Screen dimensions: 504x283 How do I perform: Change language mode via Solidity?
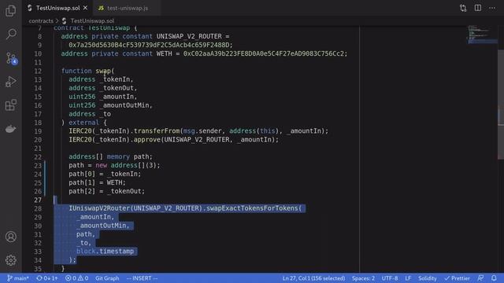pos(427,278)
